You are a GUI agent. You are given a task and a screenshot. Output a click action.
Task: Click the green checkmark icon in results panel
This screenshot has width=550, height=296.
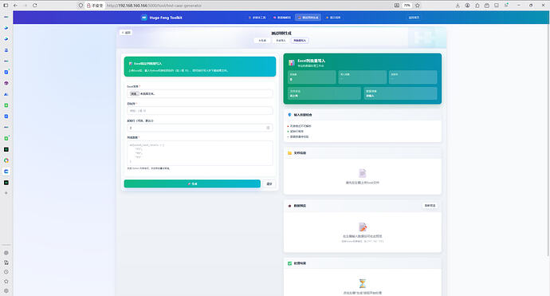tap(289, 263)
